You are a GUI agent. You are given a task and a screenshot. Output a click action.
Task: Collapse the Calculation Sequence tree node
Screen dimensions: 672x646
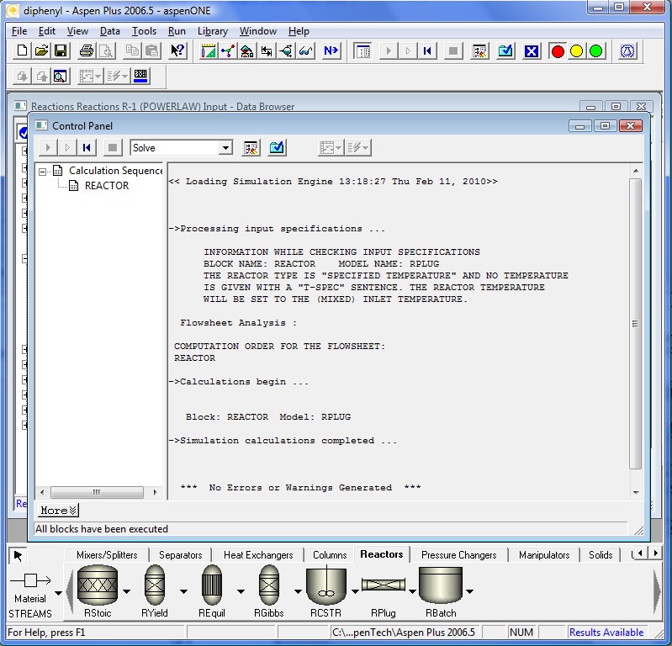(43, 171)
